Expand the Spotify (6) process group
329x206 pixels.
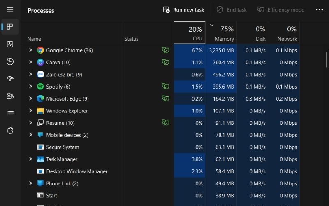pos(30,87)
